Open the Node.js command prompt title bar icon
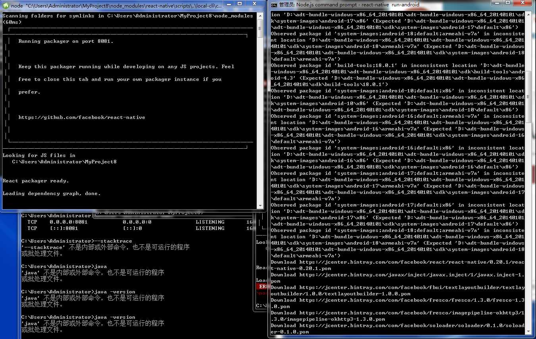536x339 pixels. 274,4
